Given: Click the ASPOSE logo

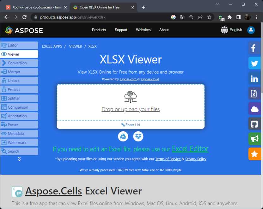Looking at the screenshot, I should [24, 30].
